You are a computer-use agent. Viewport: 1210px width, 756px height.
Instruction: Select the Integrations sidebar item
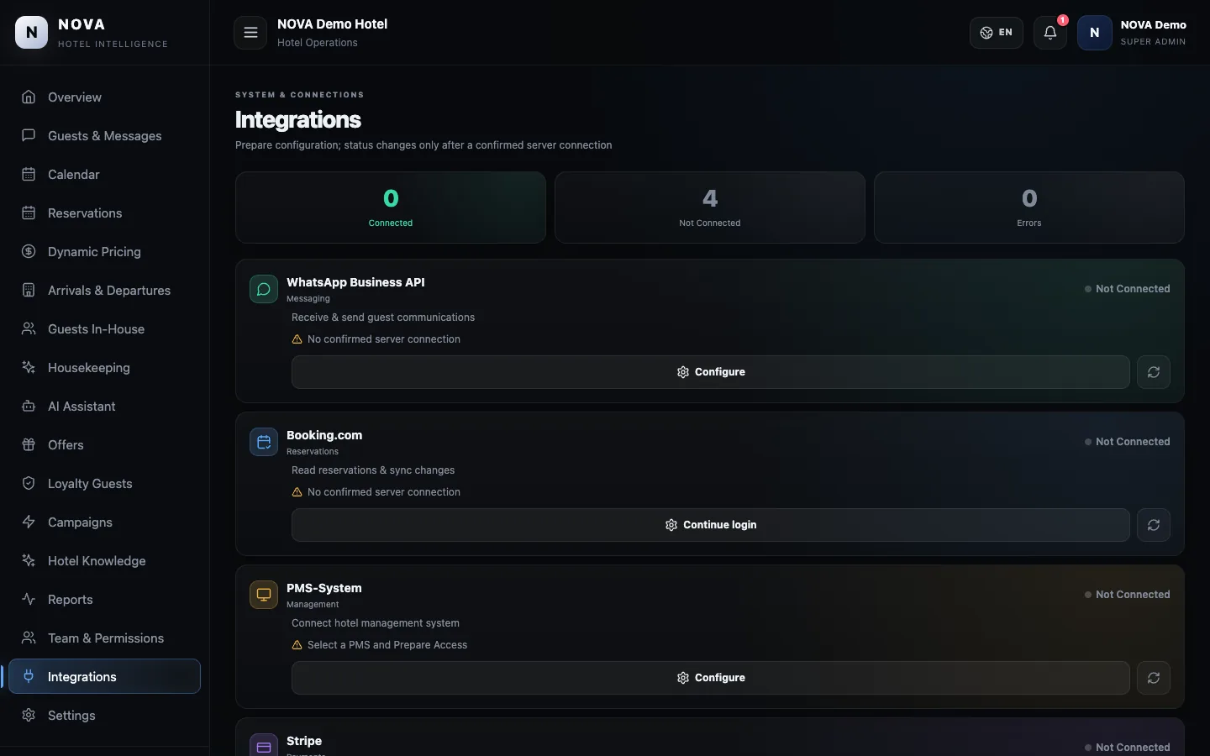coord(104,676)
